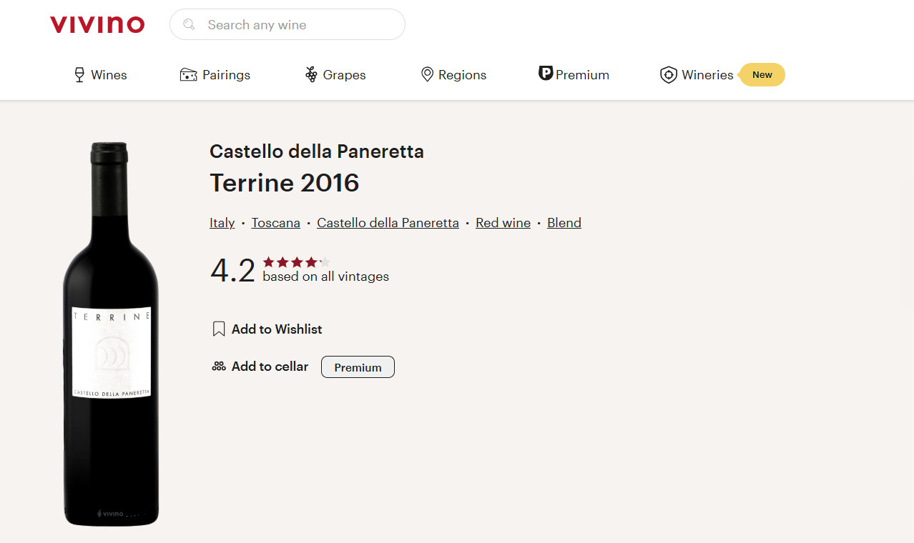
Task: Visit the Castello della Paneretta winery link
Action: (x=388, y=223)
